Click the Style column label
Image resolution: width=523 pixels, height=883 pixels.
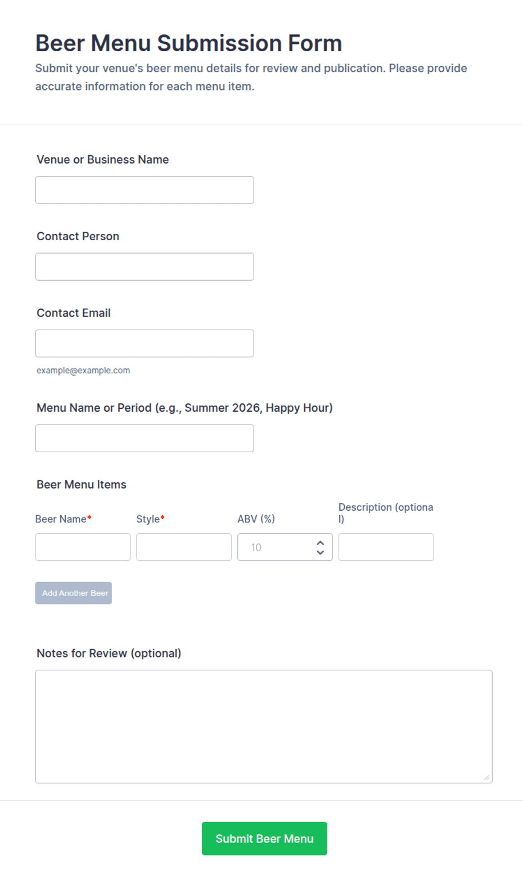[148, 519]
